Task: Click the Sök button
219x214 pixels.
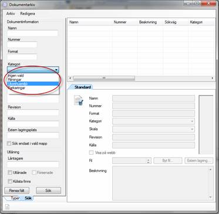Action: point(49,191)
